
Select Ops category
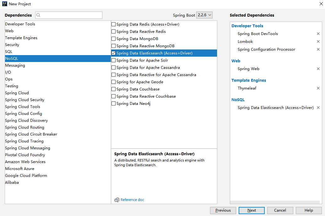coord(58,79)
